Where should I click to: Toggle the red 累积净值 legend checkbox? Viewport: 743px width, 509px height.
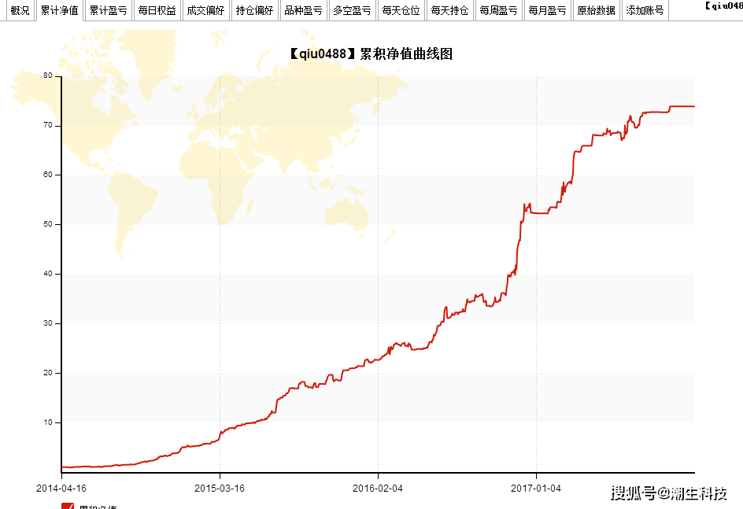click(x=68, y=505)
